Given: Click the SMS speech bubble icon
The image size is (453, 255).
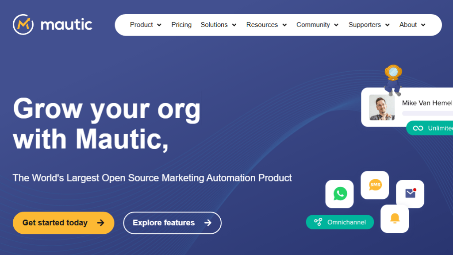Looking at the screenshot, I should (375, 185).
